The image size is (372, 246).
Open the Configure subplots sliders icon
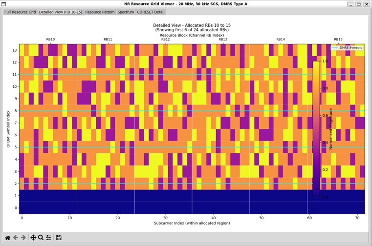pyautogui.click(x=48, y=237)
